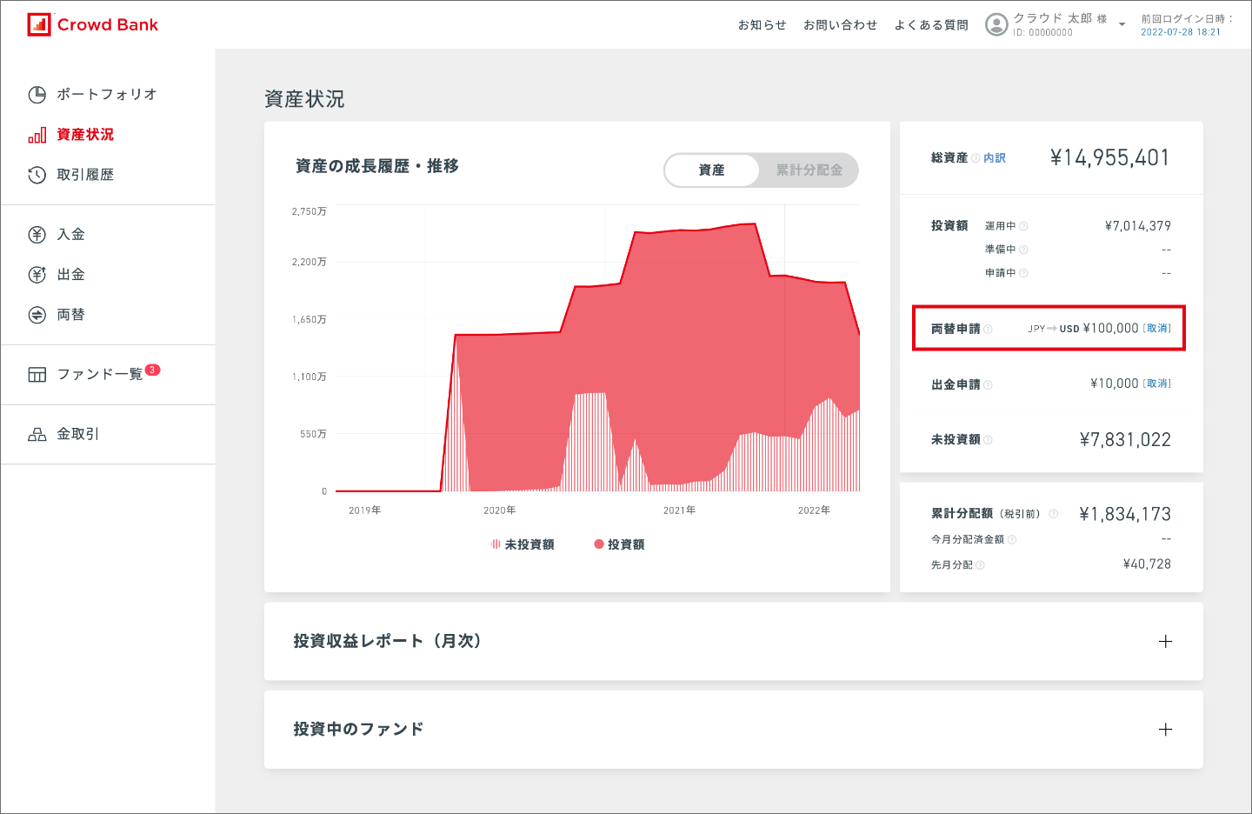The image size is (1252, 814).
Task: Open ポートフォリオ in sidebar
Action: coord(107,95)
